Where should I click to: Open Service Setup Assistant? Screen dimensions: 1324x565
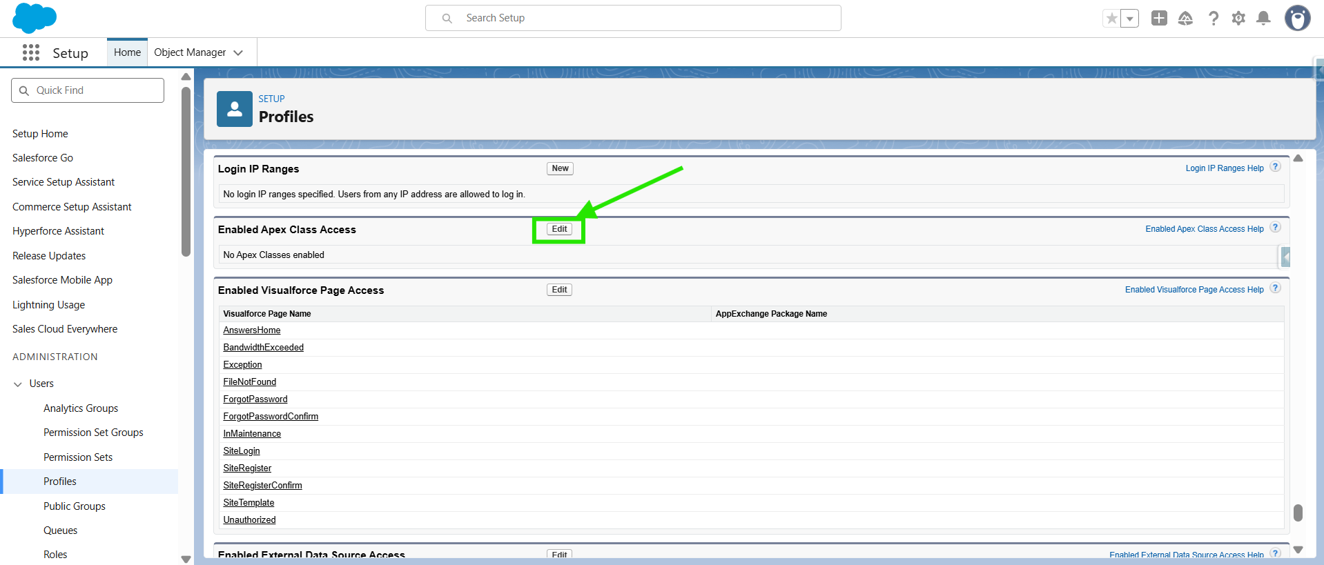point(64,182)
